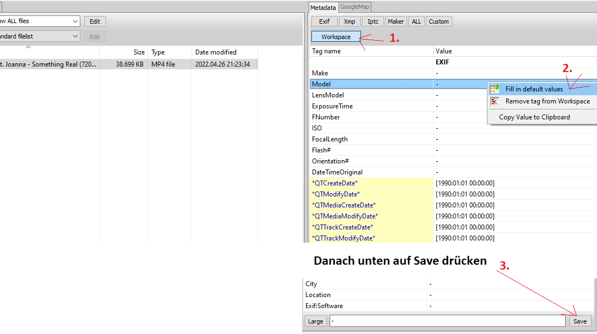Sort file list by Date modified
Viewport: 597px width, 334px height.
click(x=224, y=52)
